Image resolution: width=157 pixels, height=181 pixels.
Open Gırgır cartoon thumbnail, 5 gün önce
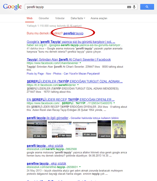[x=119, y=129]
